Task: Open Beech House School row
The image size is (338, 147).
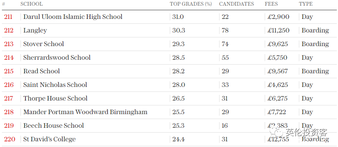Action: pos(54,125)
